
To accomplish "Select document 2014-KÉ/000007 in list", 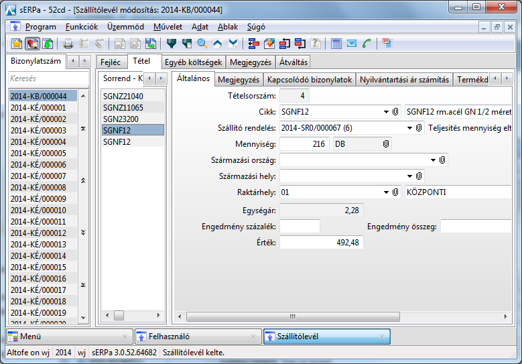I will click(38, 176).
